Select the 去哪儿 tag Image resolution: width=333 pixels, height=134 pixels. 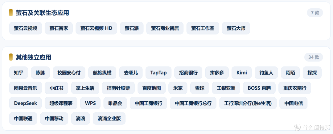pyautogui.click(x=131, y=73)
